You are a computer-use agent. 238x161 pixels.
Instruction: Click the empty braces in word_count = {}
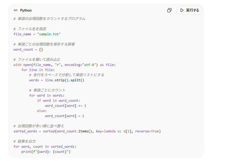click(x=41, y=49)
